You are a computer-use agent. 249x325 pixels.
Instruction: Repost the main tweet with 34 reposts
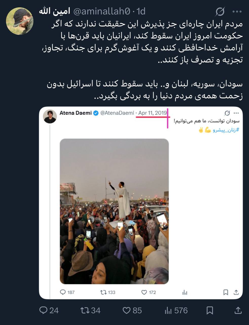(x=90, y=310)
